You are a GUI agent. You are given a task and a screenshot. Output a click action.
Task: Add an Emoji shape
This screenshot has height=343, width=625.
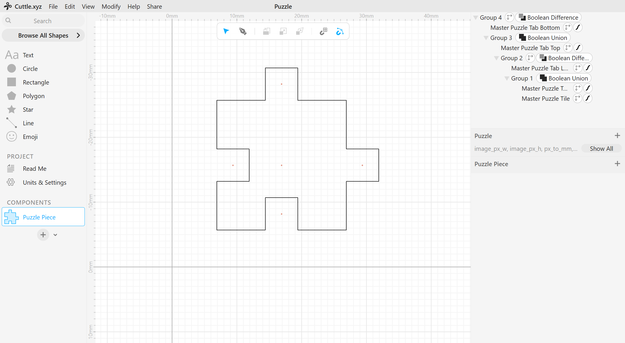click(30, 137)
